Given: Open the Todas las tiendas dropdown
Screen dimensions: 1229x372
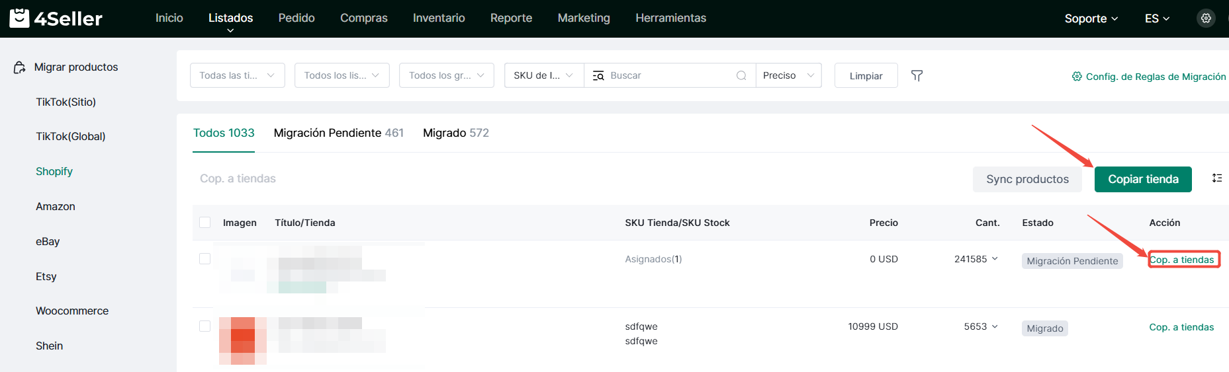Looking at the screenshot, I should 238,75.
